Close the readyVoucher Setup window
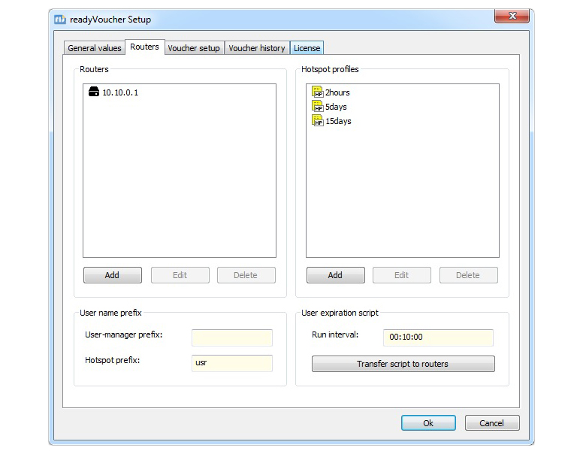Screen dimensions: 577x451 tap(512, 17)
